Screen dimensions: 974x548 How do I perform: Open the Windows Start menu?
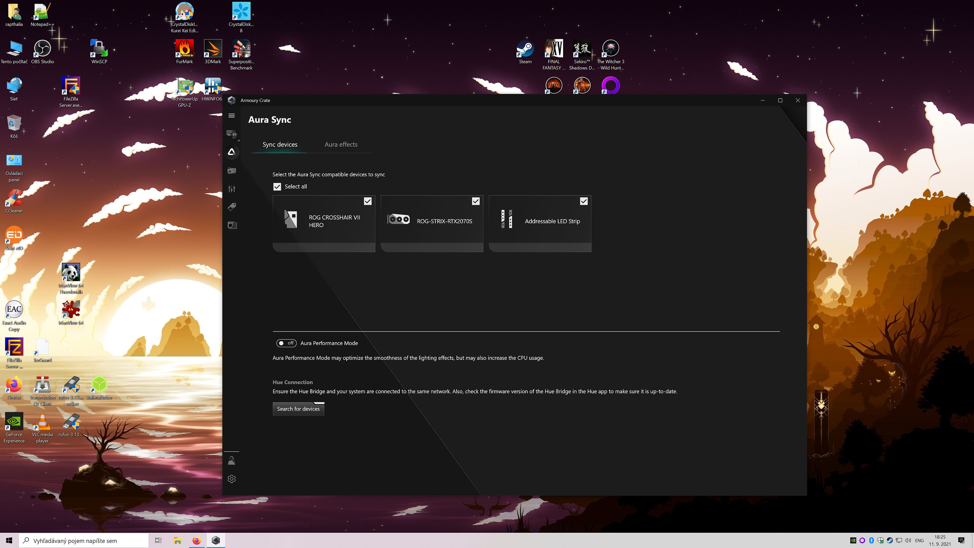pos(9,540)
